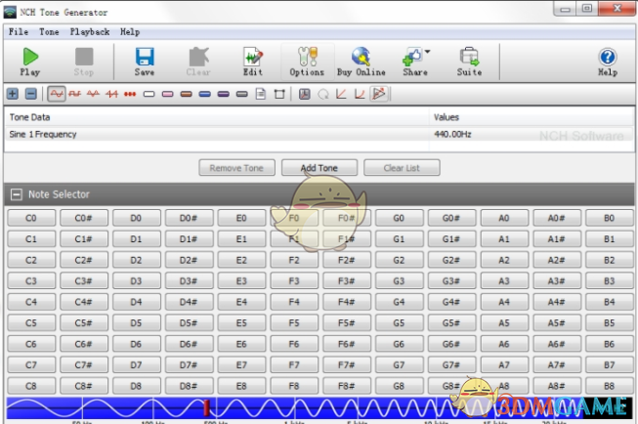
Task: Select the white noise icon
Action: tap(149, 94)
